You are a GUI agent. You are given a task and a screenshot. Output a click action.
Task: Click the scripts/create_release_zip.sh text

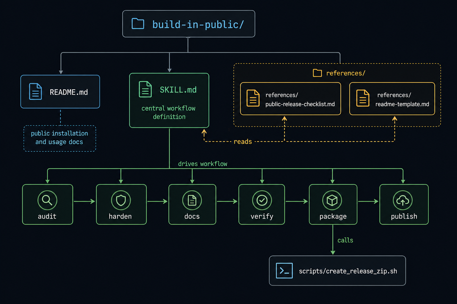[x=348, y=271]
